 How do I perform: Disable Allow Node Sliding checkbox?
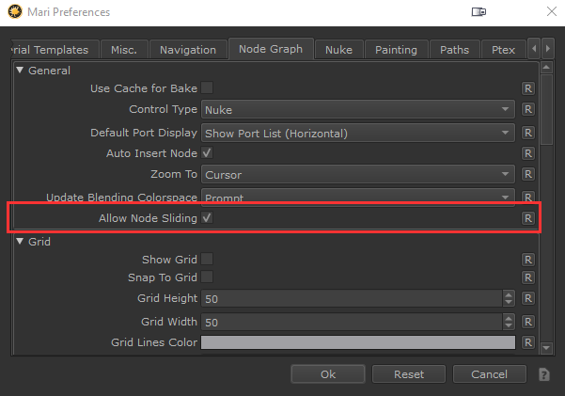click(x=207, y=218)
